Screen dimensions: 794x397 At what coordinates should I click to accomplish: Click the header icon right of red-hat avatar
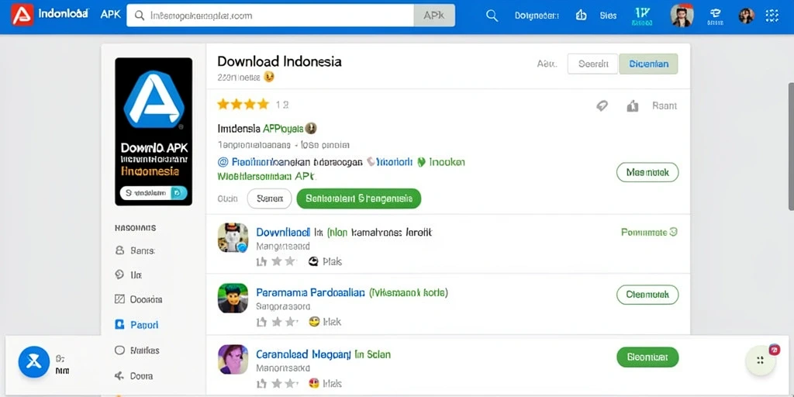tap(715, 16)
